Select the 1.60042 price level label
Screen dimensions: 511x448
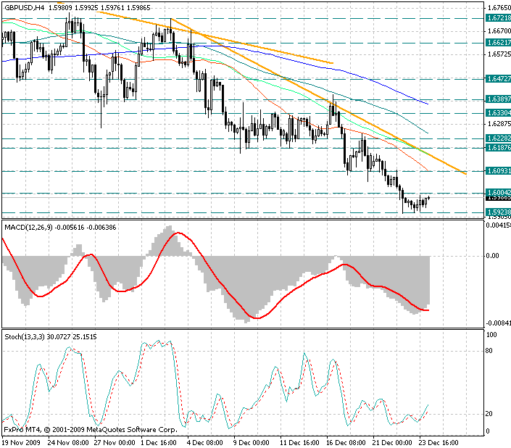click(x=498, y=193)
